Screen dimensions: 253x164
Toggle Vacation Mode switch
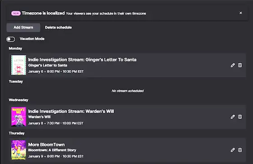pyautogui.click(x=11, y=39)
